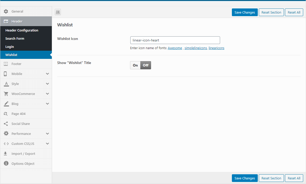Expand the Mobile menu chevron

tap(47, 74)
